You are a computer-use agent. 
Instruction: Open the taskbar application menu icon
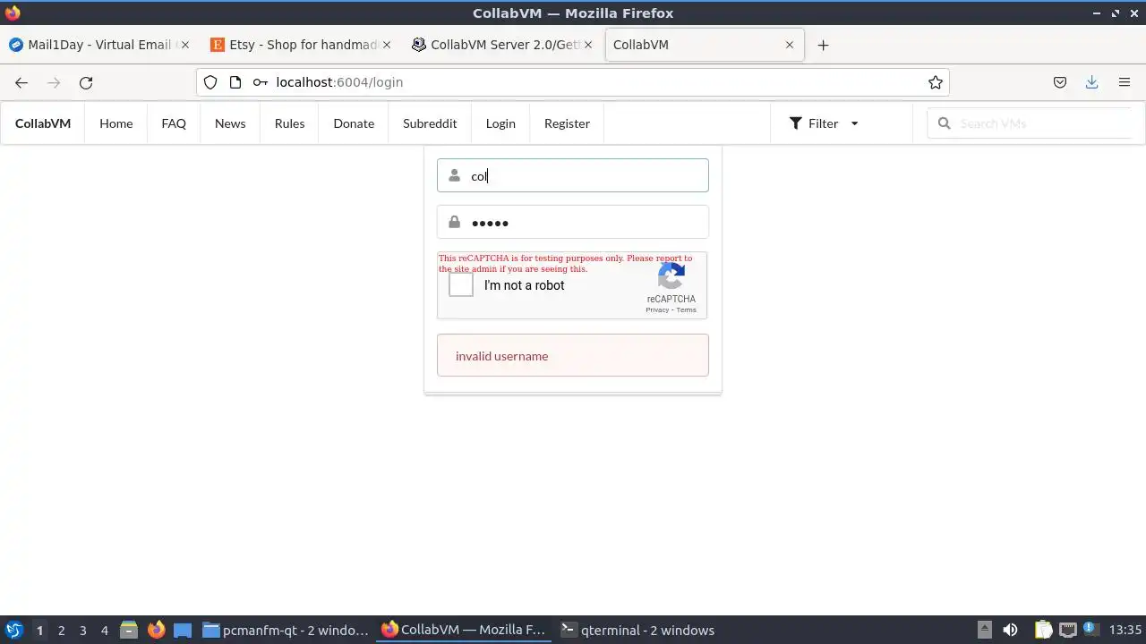pyautogui.click(x=13, y=630)
